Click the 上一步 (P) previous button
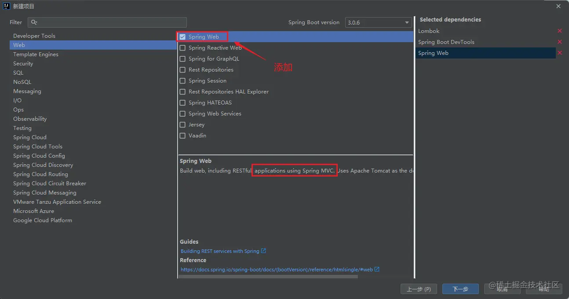569x299 pixels. (x=419, y=289)
